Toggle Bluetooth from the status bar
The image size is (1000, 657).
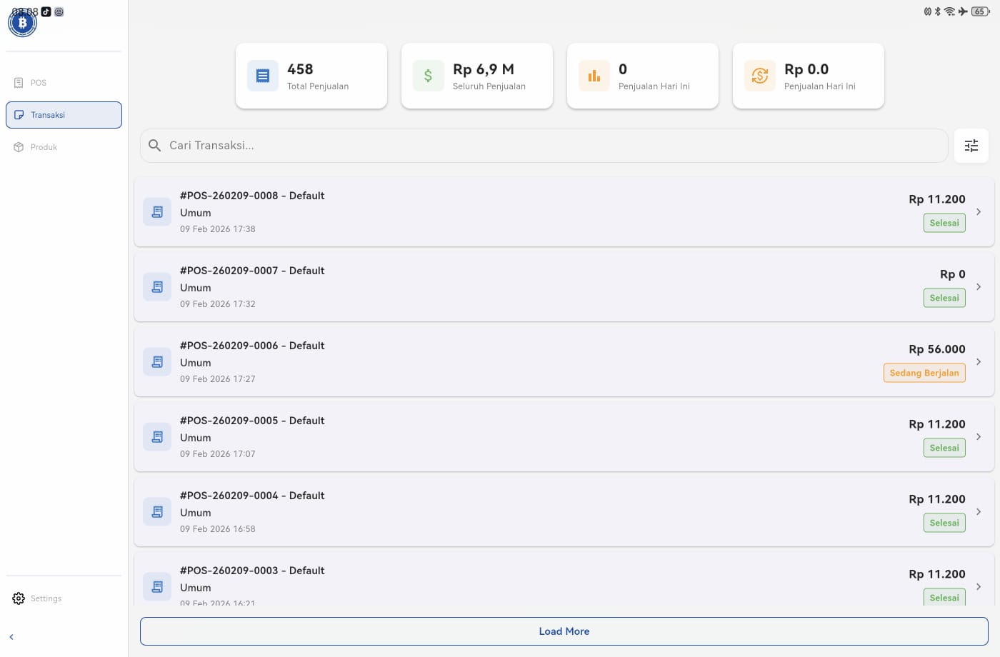(x=936, y=11)
